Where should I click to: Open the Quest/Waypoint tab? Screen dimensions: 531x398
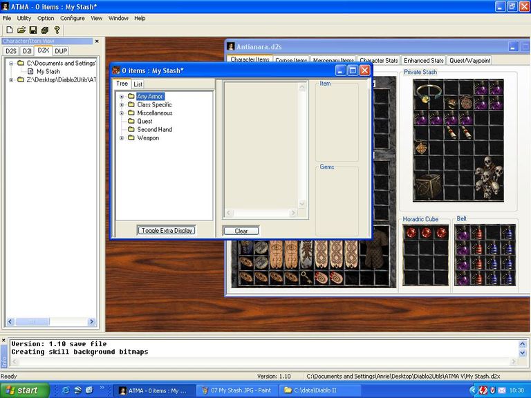pos(469,61)
